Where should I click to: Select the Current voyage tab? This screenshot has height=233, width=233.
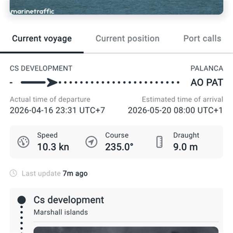[42, 38]
